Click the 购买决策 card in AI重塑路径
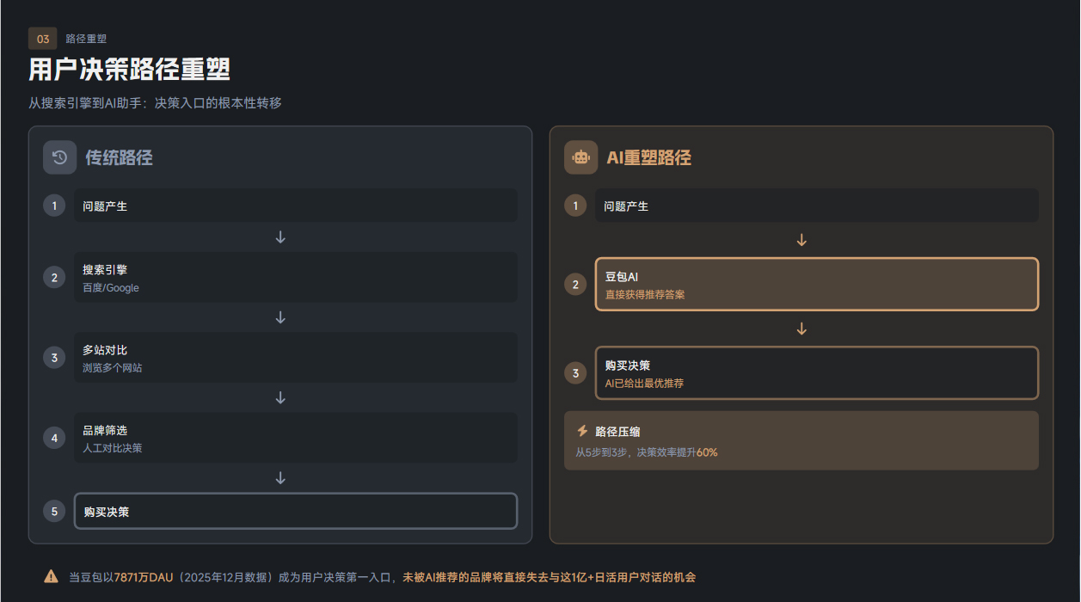Viewport: 1081px width, 602px height. pyautogui.click(x=816, y=373)
